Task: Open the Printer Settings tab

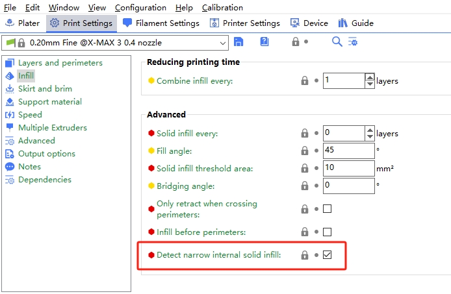Action: 245,23
